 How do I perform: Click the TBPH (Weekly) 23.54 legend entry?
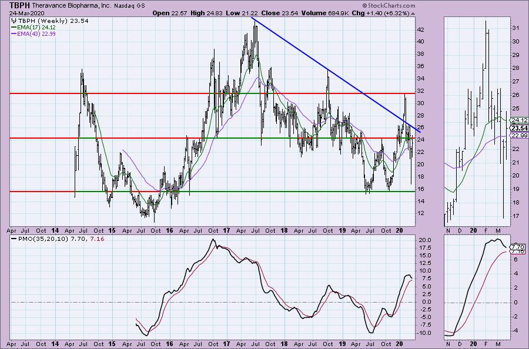tap(53, 21)
